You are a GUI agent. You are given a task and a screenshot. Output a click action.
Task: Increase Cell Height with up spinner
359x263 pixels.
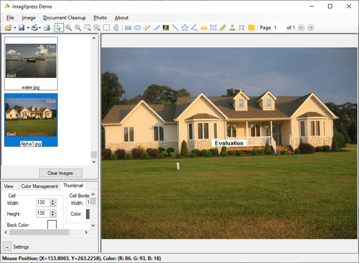coord(53,212)
